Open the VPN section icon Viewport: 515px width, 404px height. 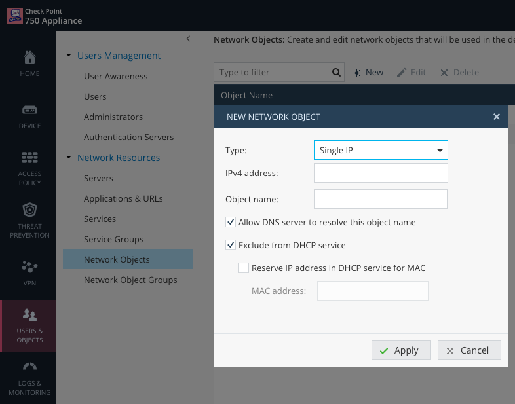29,266
